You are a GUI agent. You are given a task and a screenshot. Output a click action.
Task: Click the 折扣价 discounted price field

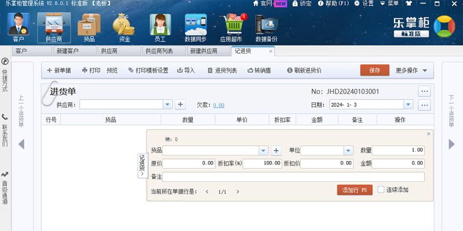click(327, 163)
